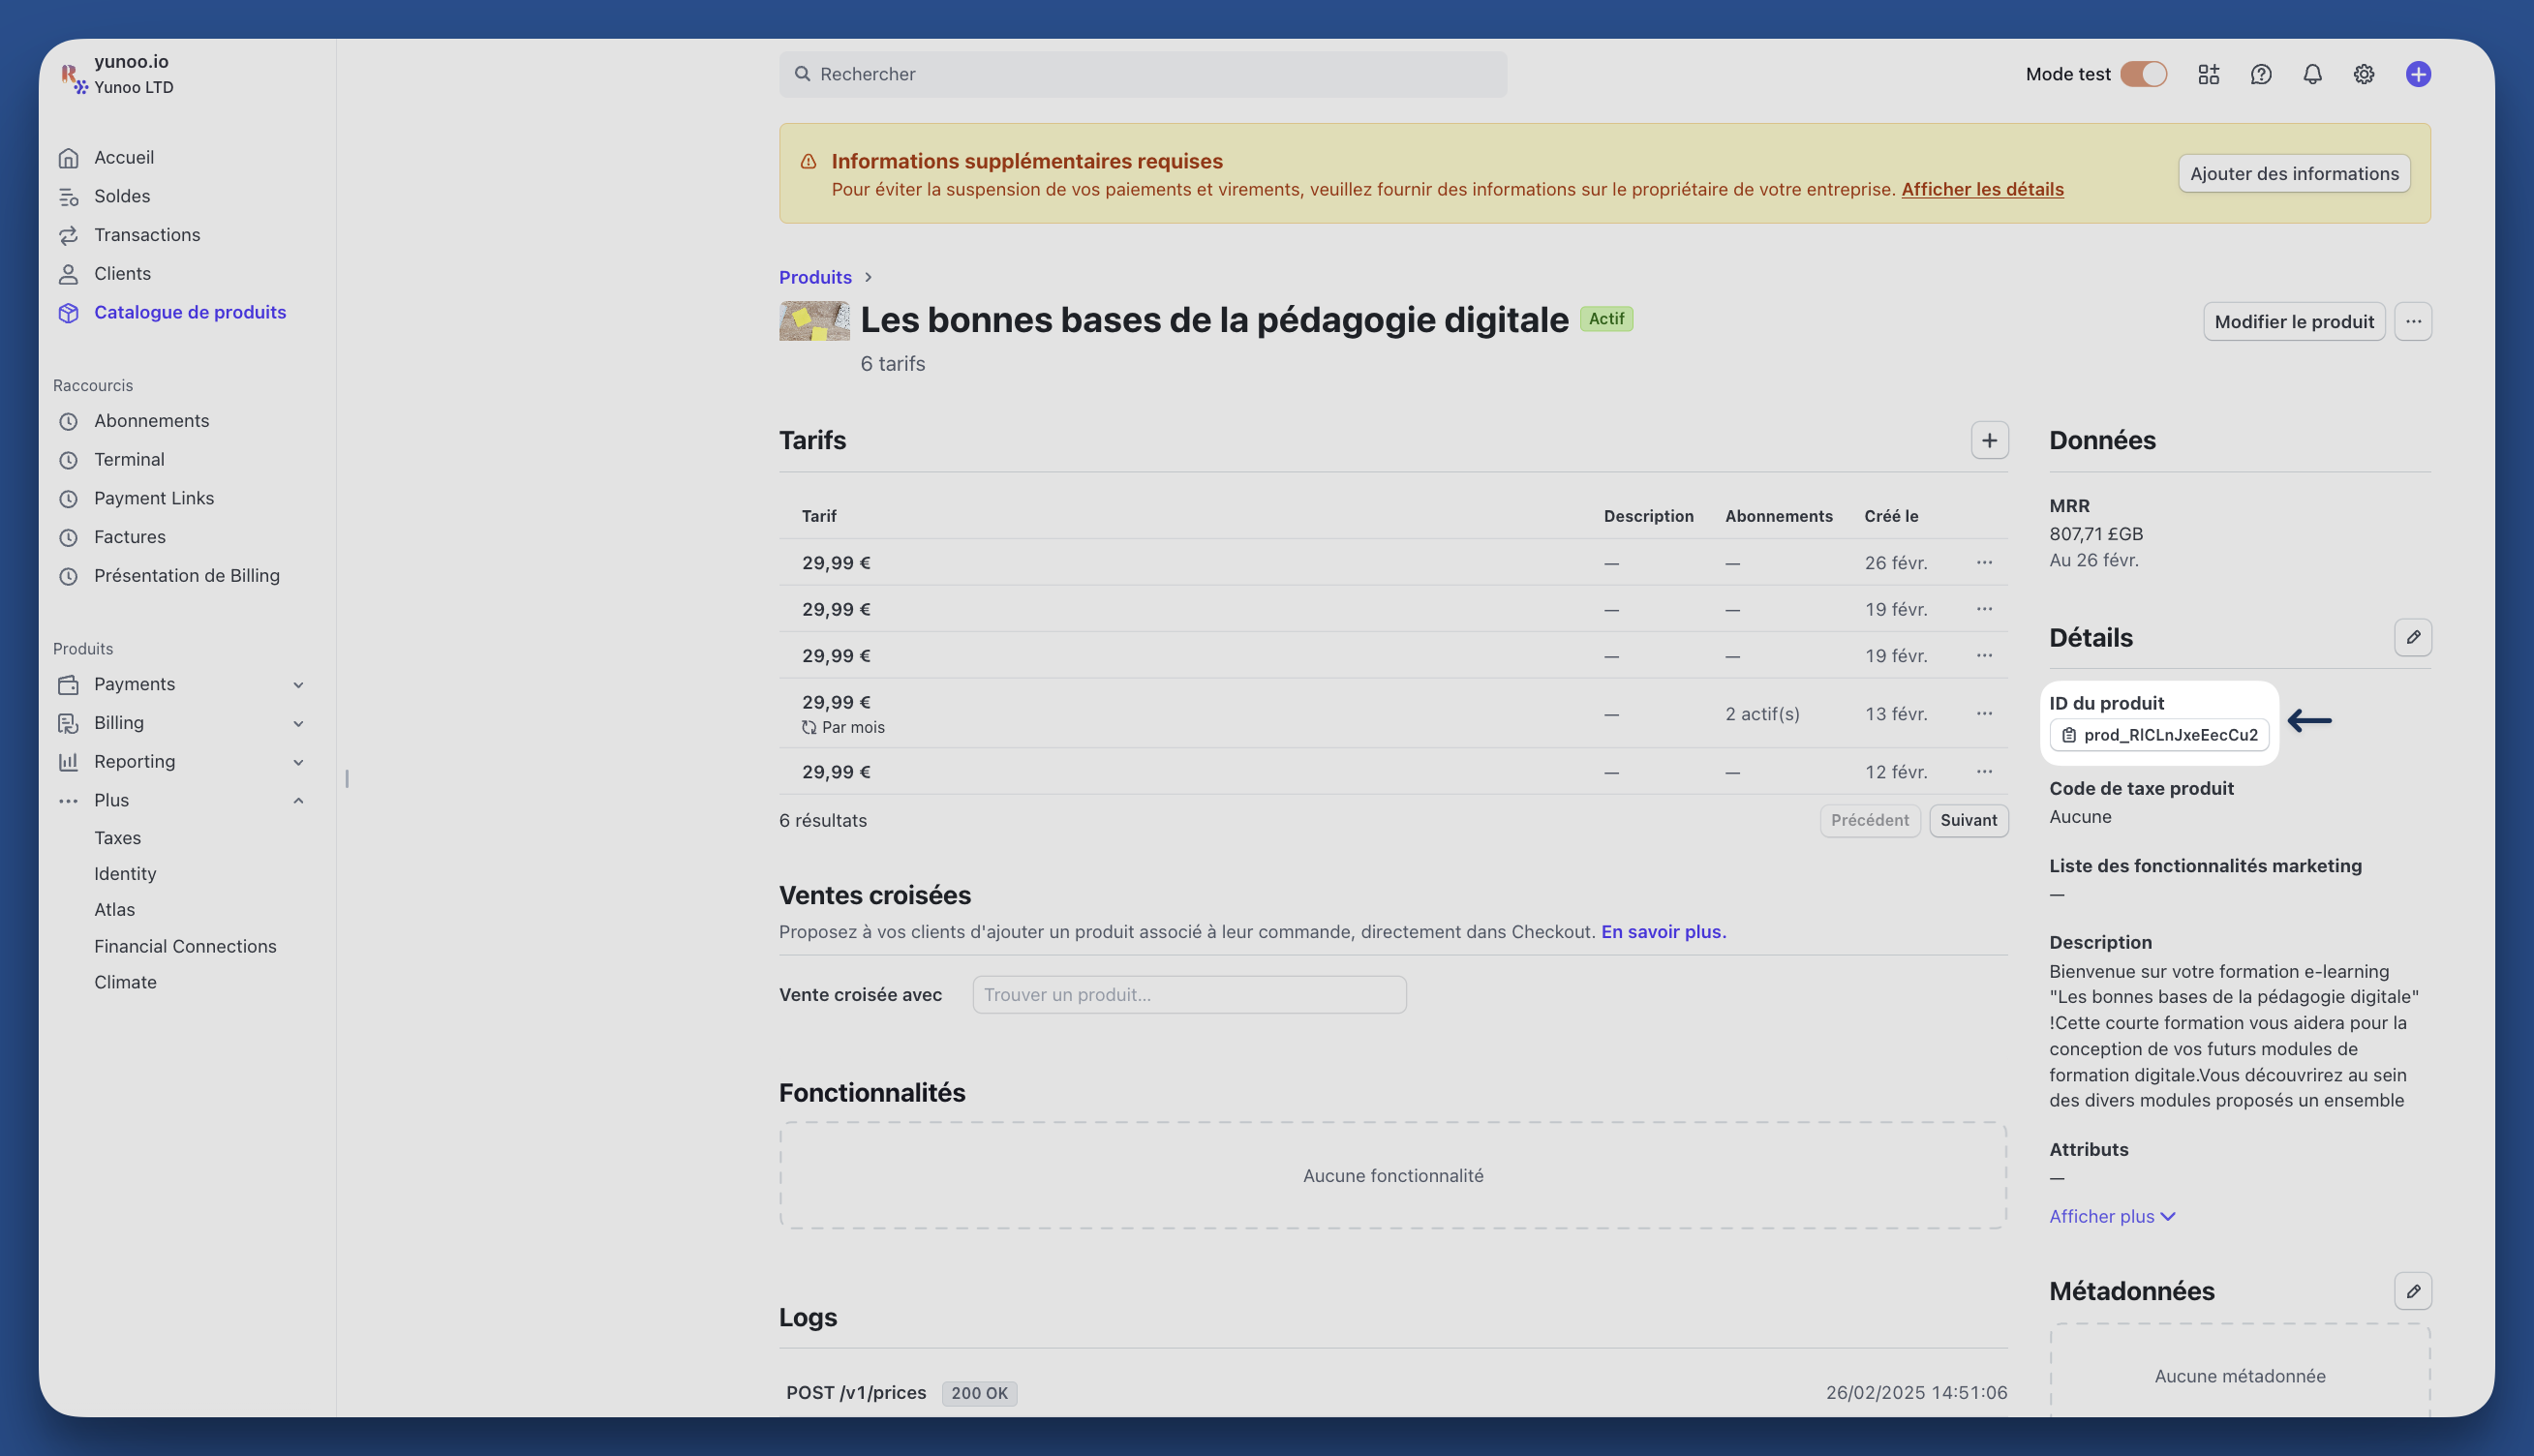Copy the product ID prod_RICLnJxeEecCu2

2159,735
